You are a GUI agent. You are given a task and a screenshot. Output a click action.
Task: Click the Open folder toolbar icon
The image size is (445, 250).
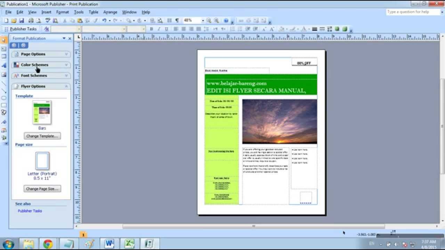[x=14, y=20]
